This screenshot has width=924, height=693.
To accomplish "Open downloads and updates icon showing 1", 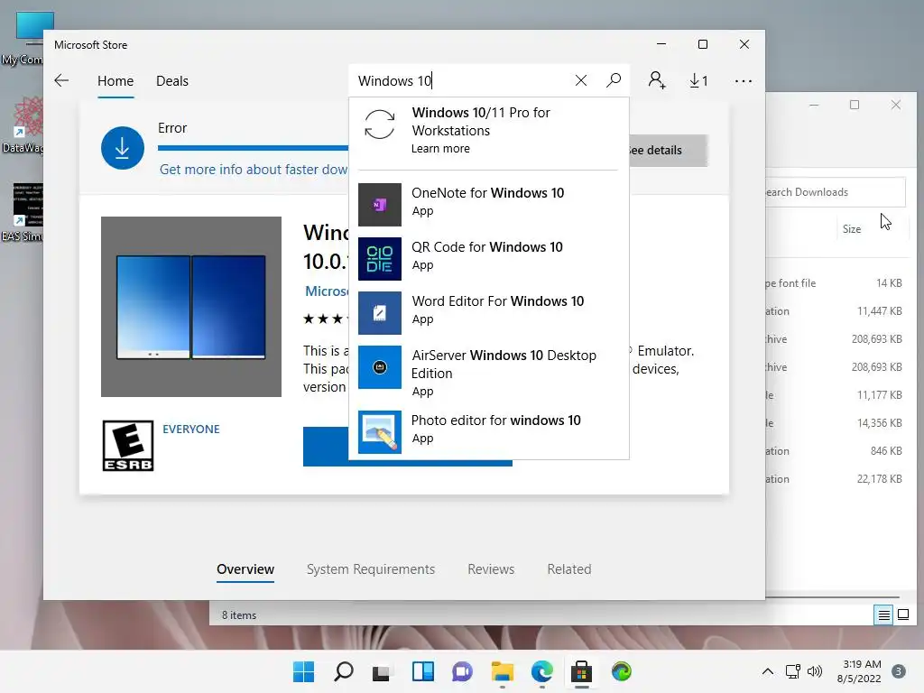I will (x=698, y=80).
